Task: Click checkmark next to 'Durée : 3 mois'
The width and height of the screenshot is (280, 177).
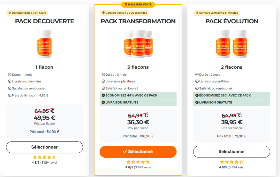Action: point(103,74)
